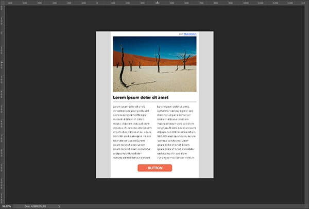
Task: Click the vertical ruler on the left
Action: 3,104
